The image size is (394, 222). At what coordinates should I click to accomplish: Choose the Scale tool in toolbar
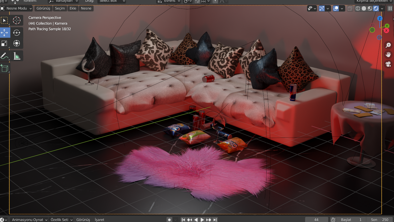click(x=4, y=43)
